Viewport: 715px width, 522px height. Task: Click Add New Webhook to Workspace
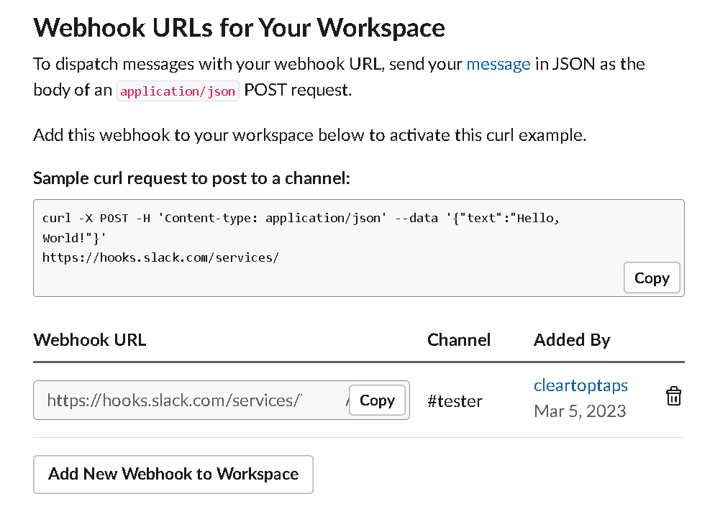pos(173,474)
